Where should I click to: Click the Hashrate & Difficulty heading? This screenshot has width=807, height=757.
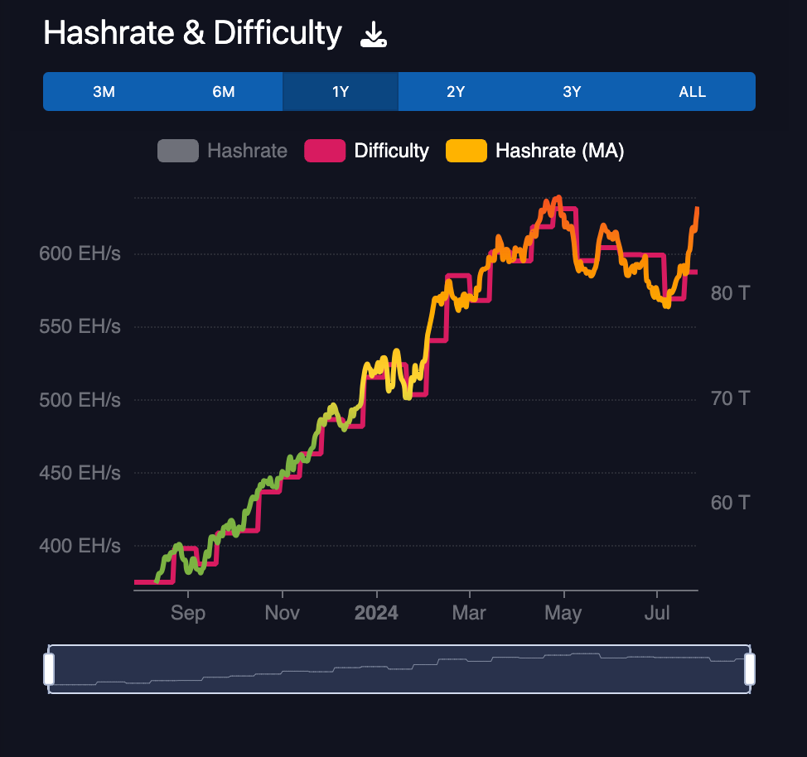click(192, 33)
